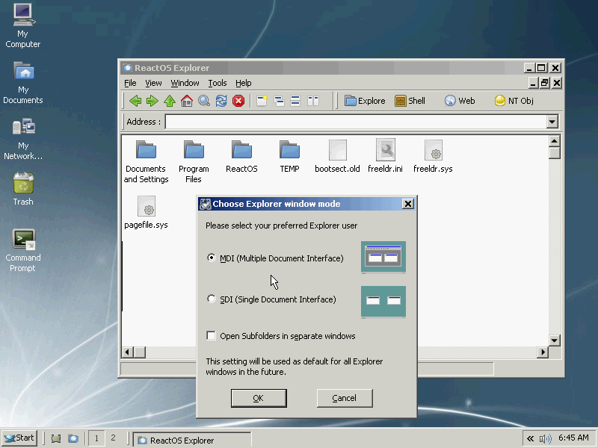The width and height of the screenshot is (598, 448).
Task: Open a new window from toolbar
Action: tap(262, 101)
